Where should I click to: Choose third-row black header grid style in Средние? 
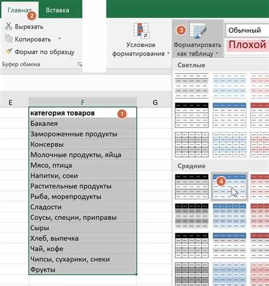click(x=192, y=245)
